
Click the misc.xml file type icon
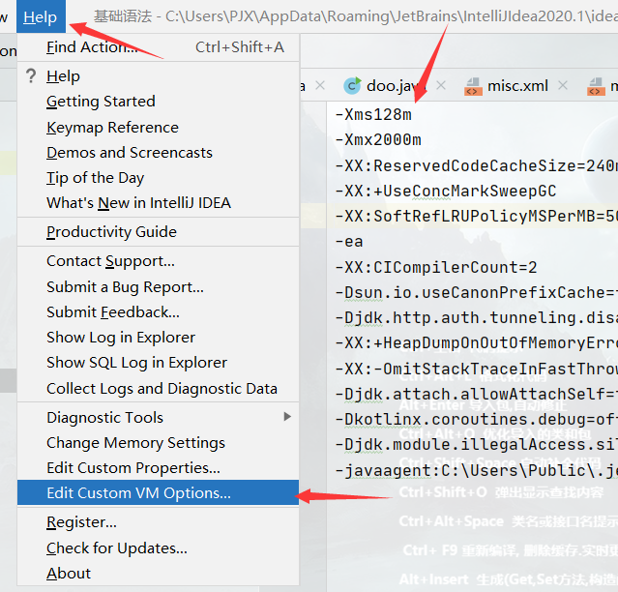pos(473,86)
